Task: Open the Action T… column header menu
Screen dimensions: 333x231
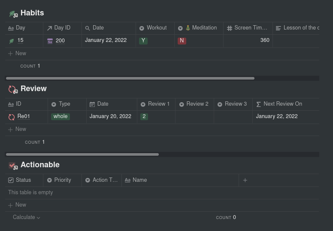Action: pos(102,180)
